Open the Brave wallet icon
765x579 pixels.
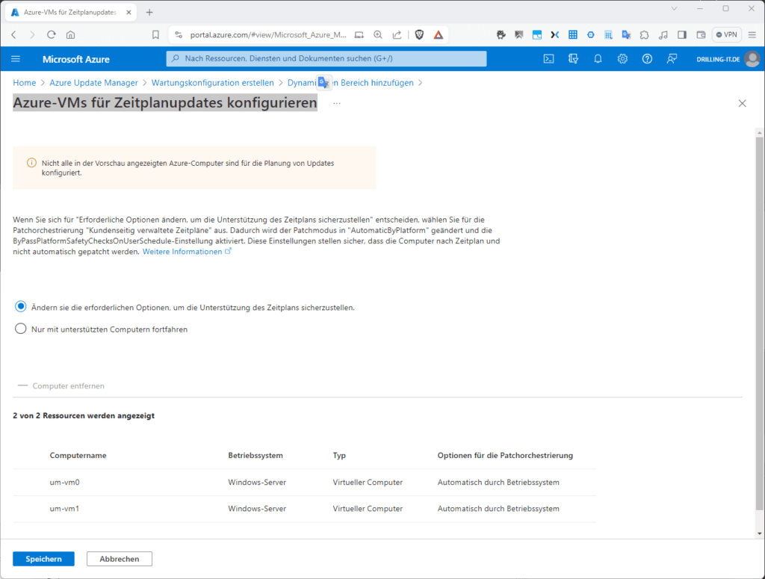(x=701, y=34)
